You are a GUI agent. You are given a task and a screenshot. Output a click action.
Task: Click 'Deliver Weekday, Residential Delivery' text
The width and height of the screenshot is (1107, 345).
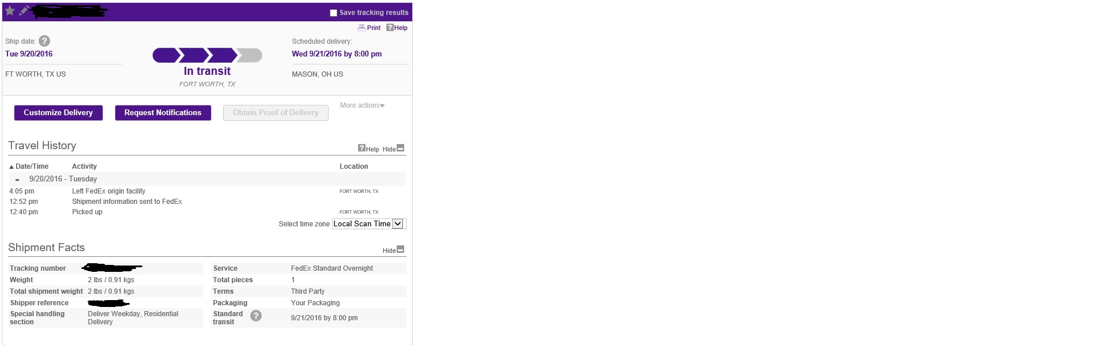[x=133, y=318]
